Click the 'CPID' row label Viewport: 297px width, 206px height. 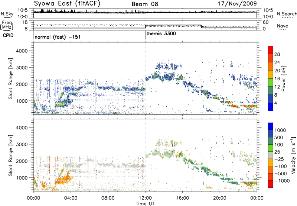coord(8,35)
